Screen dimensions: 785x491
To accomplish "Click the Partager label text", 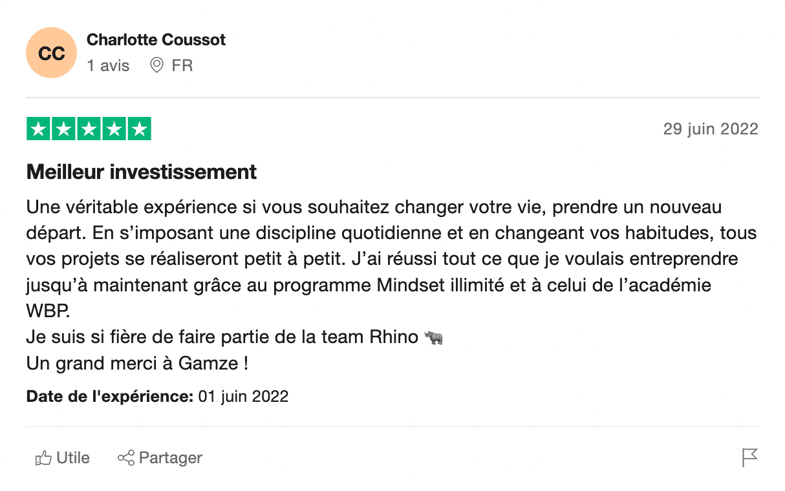I will tap(171, 458).
